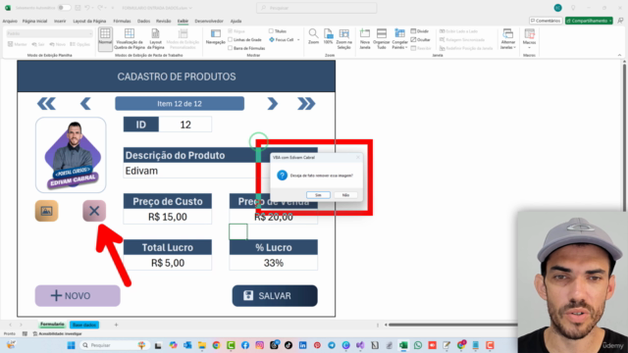Click the NOVO button
This screenshot has height=353, width=628.
tap(78, 296)
